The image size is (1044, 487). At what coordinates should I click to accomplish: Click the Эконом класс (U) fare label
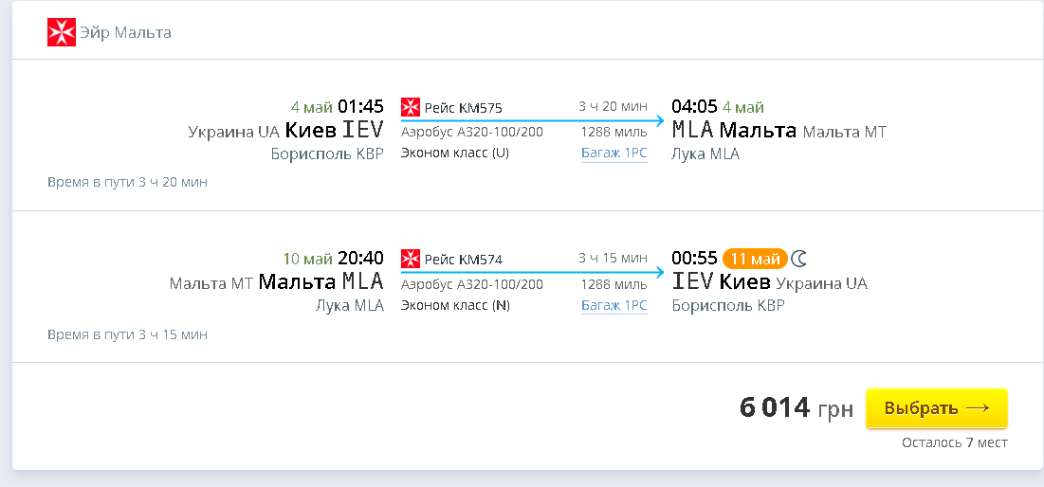(455, 153)
